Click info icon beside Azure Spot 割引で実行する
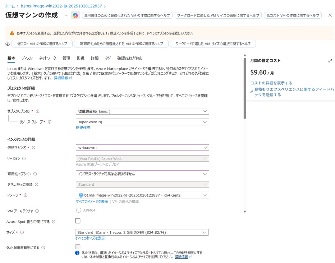Image resolution: width=335 pixels, height=263 pixels. tap(54, 222)
